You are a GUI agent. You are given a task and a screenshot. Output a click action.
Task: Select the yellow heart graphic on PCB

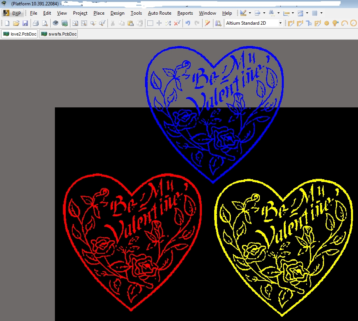pos(283,248)
